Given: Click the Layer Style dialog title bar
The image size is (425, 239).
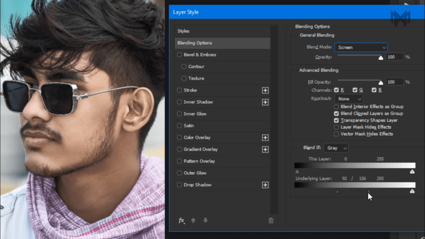Looking at the screenshot, I should (297, 12).
